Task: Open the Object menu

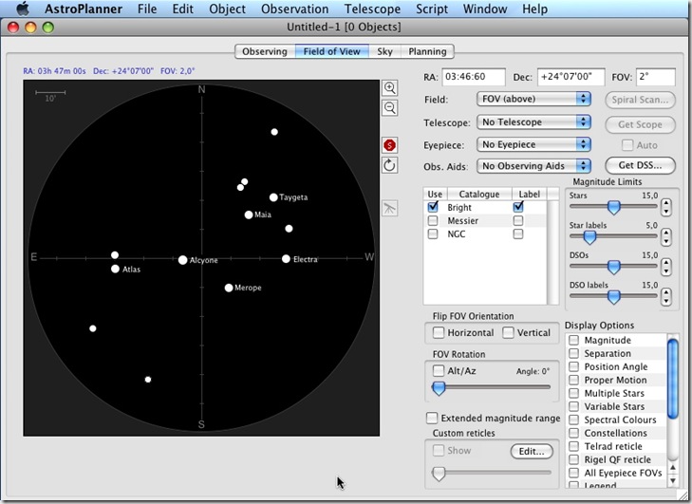Action: click(x=227, y=9)
